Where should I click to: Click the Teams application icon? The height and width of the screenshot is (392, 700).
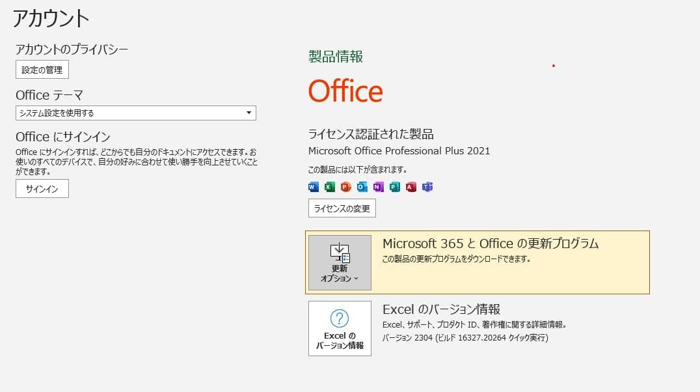pos(427,187)
